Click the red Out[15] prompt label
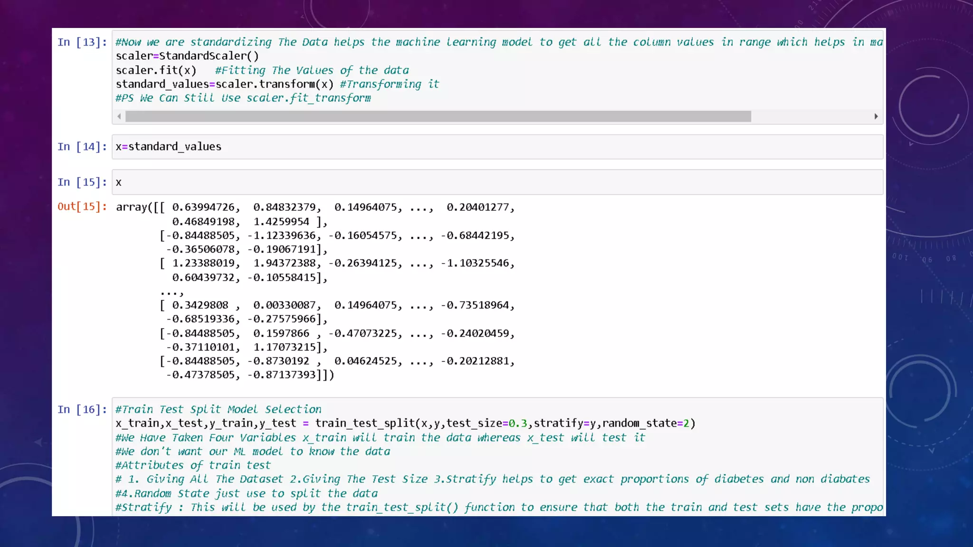Screen dimensions: 973x547 pos(82,207)
